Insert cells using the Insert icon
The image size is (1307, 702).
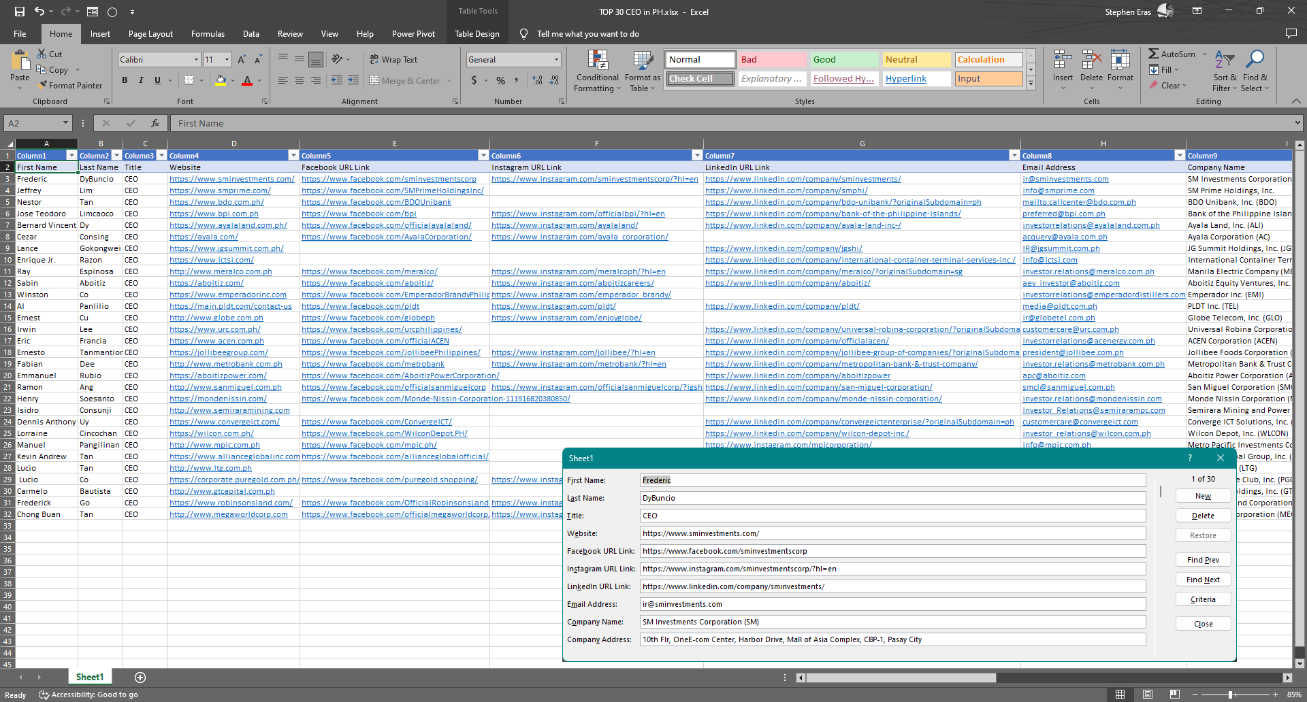coord(1063,61)
